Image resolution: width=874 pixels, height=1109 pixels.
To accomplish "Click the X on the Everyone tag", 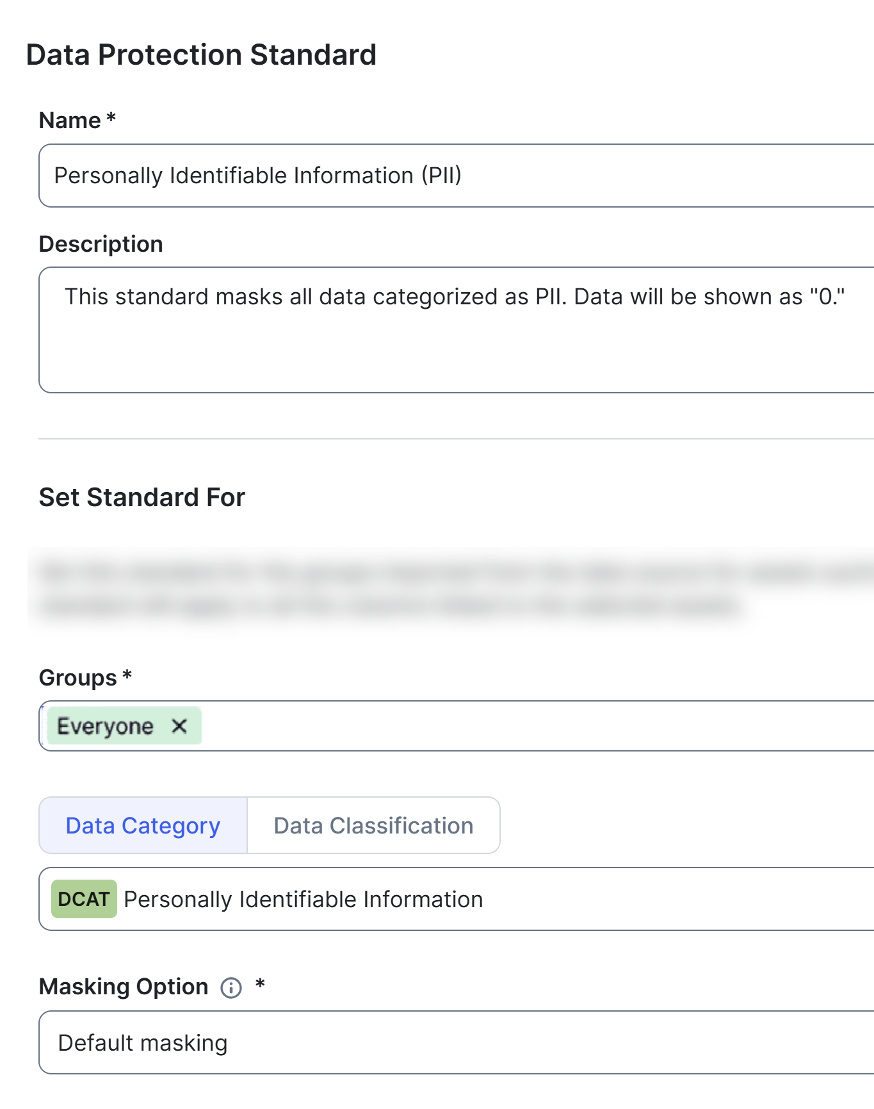I will [x=179, y=726].
